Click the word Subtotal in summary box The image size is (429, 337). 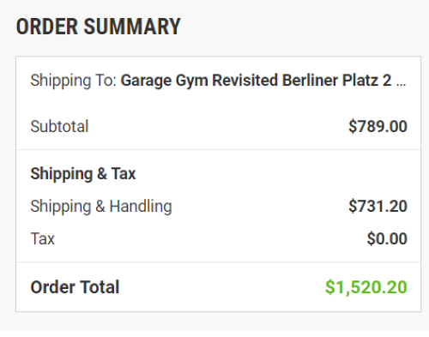point(59,126)
